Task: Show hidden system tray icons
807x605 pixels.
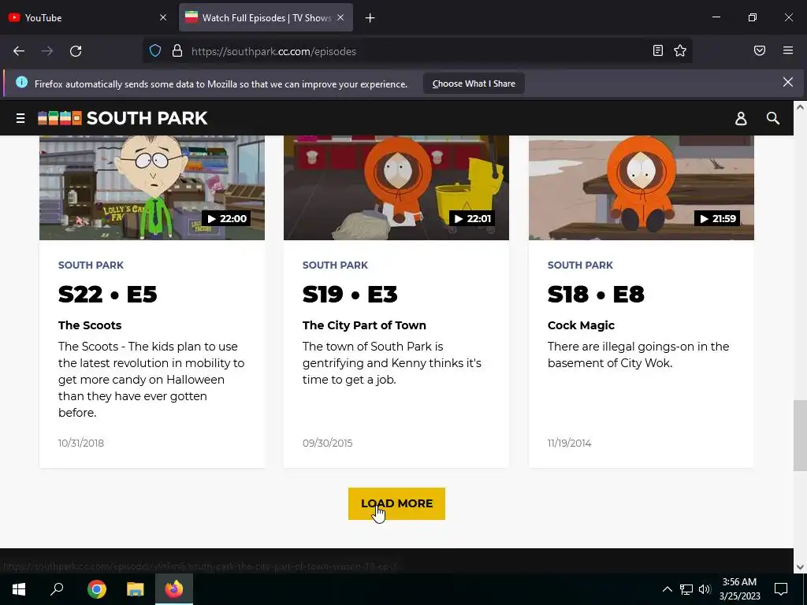Action: click(x=667, y=589)
